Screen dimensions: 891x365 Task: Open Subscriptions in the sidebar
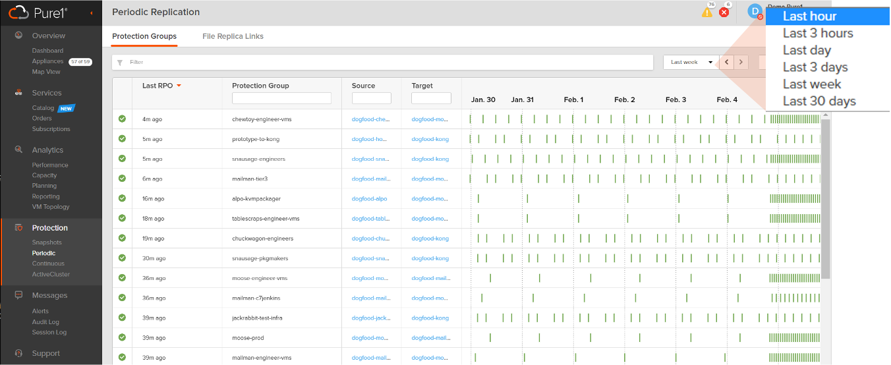click(51, 129)
